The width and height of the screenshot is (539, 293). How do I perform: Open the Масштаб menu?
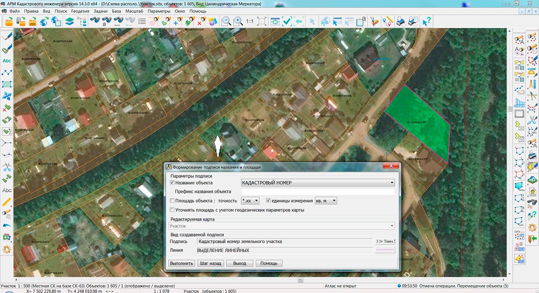[134, 11]
